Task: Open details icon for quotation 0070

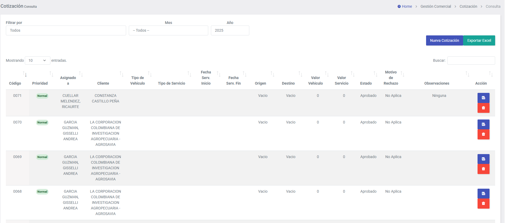Action: pyautogui.click(x=483, y=124)
